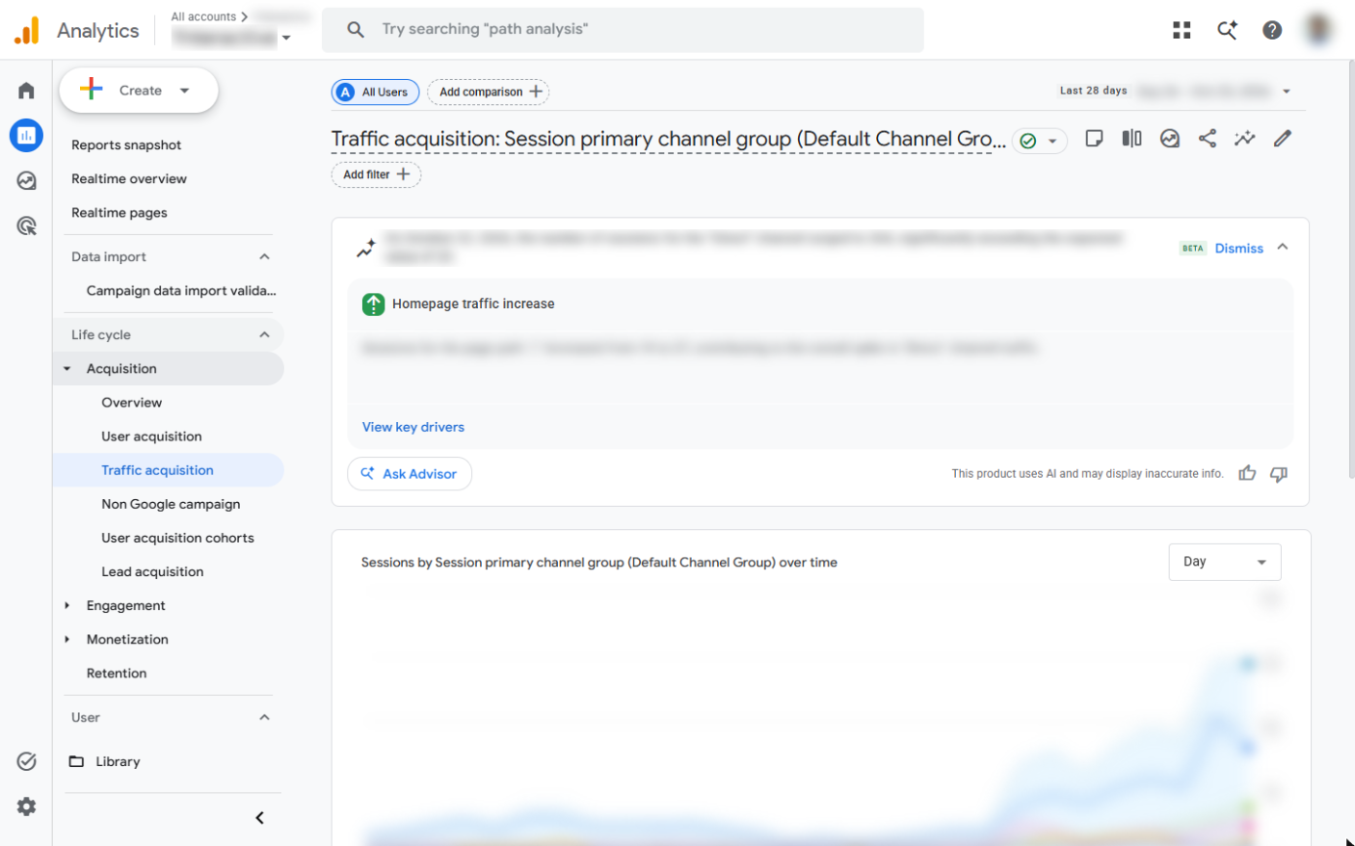Give thumbs down on AI insight
Viewport: 1355px width, 846px height.
(1279, 474)
